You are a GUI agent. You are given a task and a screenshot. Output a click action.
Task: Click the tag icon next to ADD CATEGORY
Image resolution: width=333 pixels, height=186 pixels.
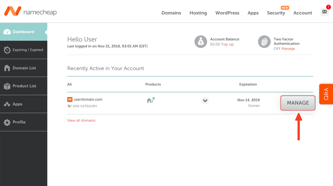point(70,106)
